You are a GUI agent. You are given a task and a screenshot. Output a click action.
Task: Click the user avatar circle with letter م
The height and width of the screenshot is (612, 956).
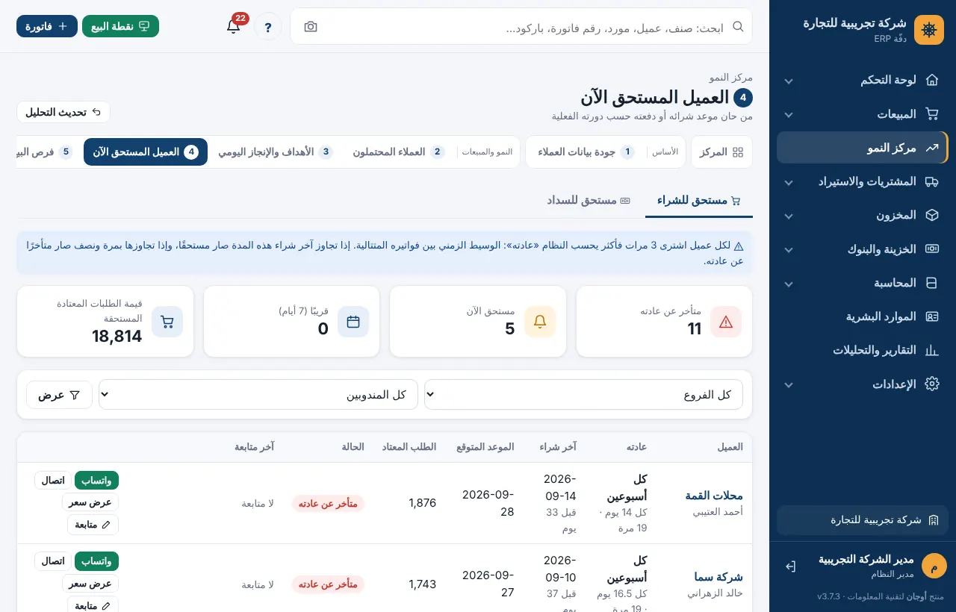click(x=934, y=566)
